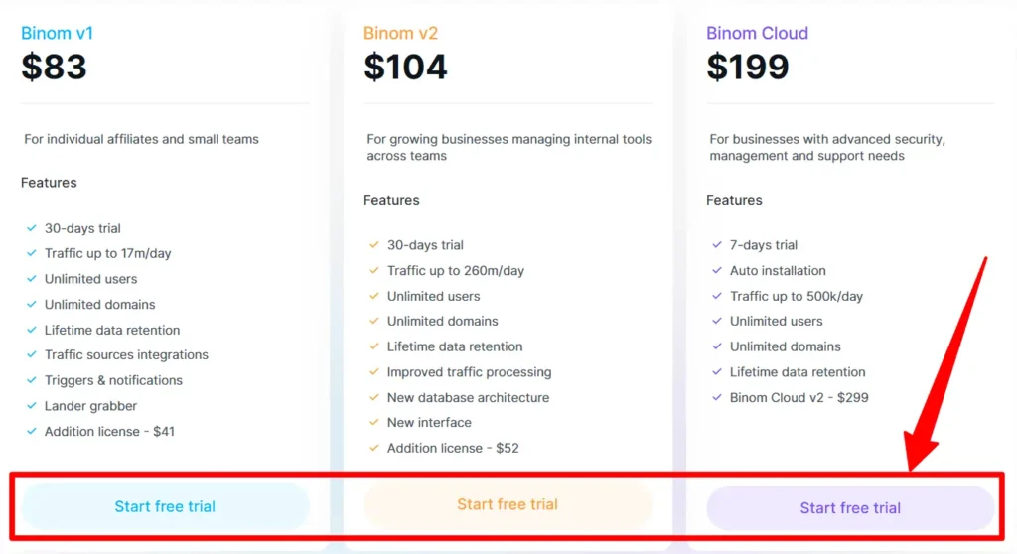This screenshot has width=1017, height=554.
Task: Click the checkmark beside Auto installation
Action: pos(717,271)
